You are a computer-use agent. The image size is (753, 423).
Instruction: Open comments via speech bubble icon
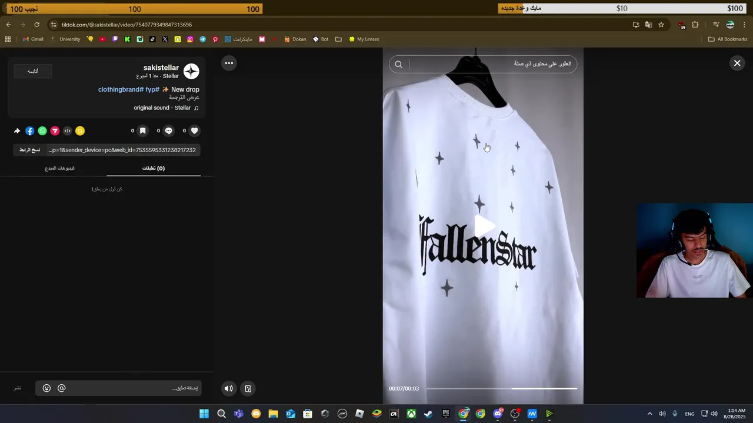tap(169, 131)
